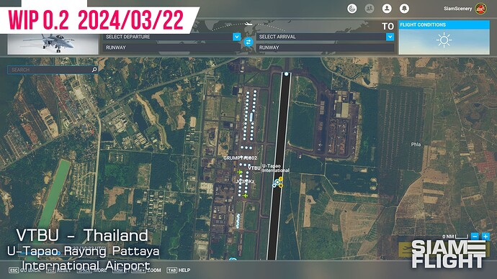Open the notifications bell icon
The height and width of the screenshot is (279, 497).
pyautogui.click(x=404, y=9)
